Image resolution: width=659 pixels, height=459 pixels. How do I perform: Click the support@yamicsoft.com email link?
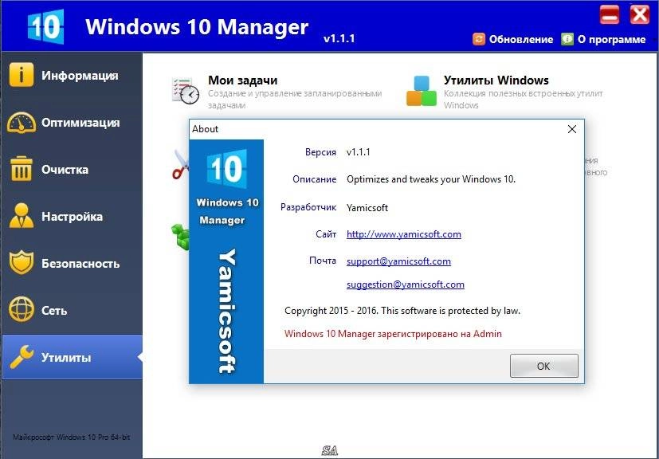[x=398, y=261]
